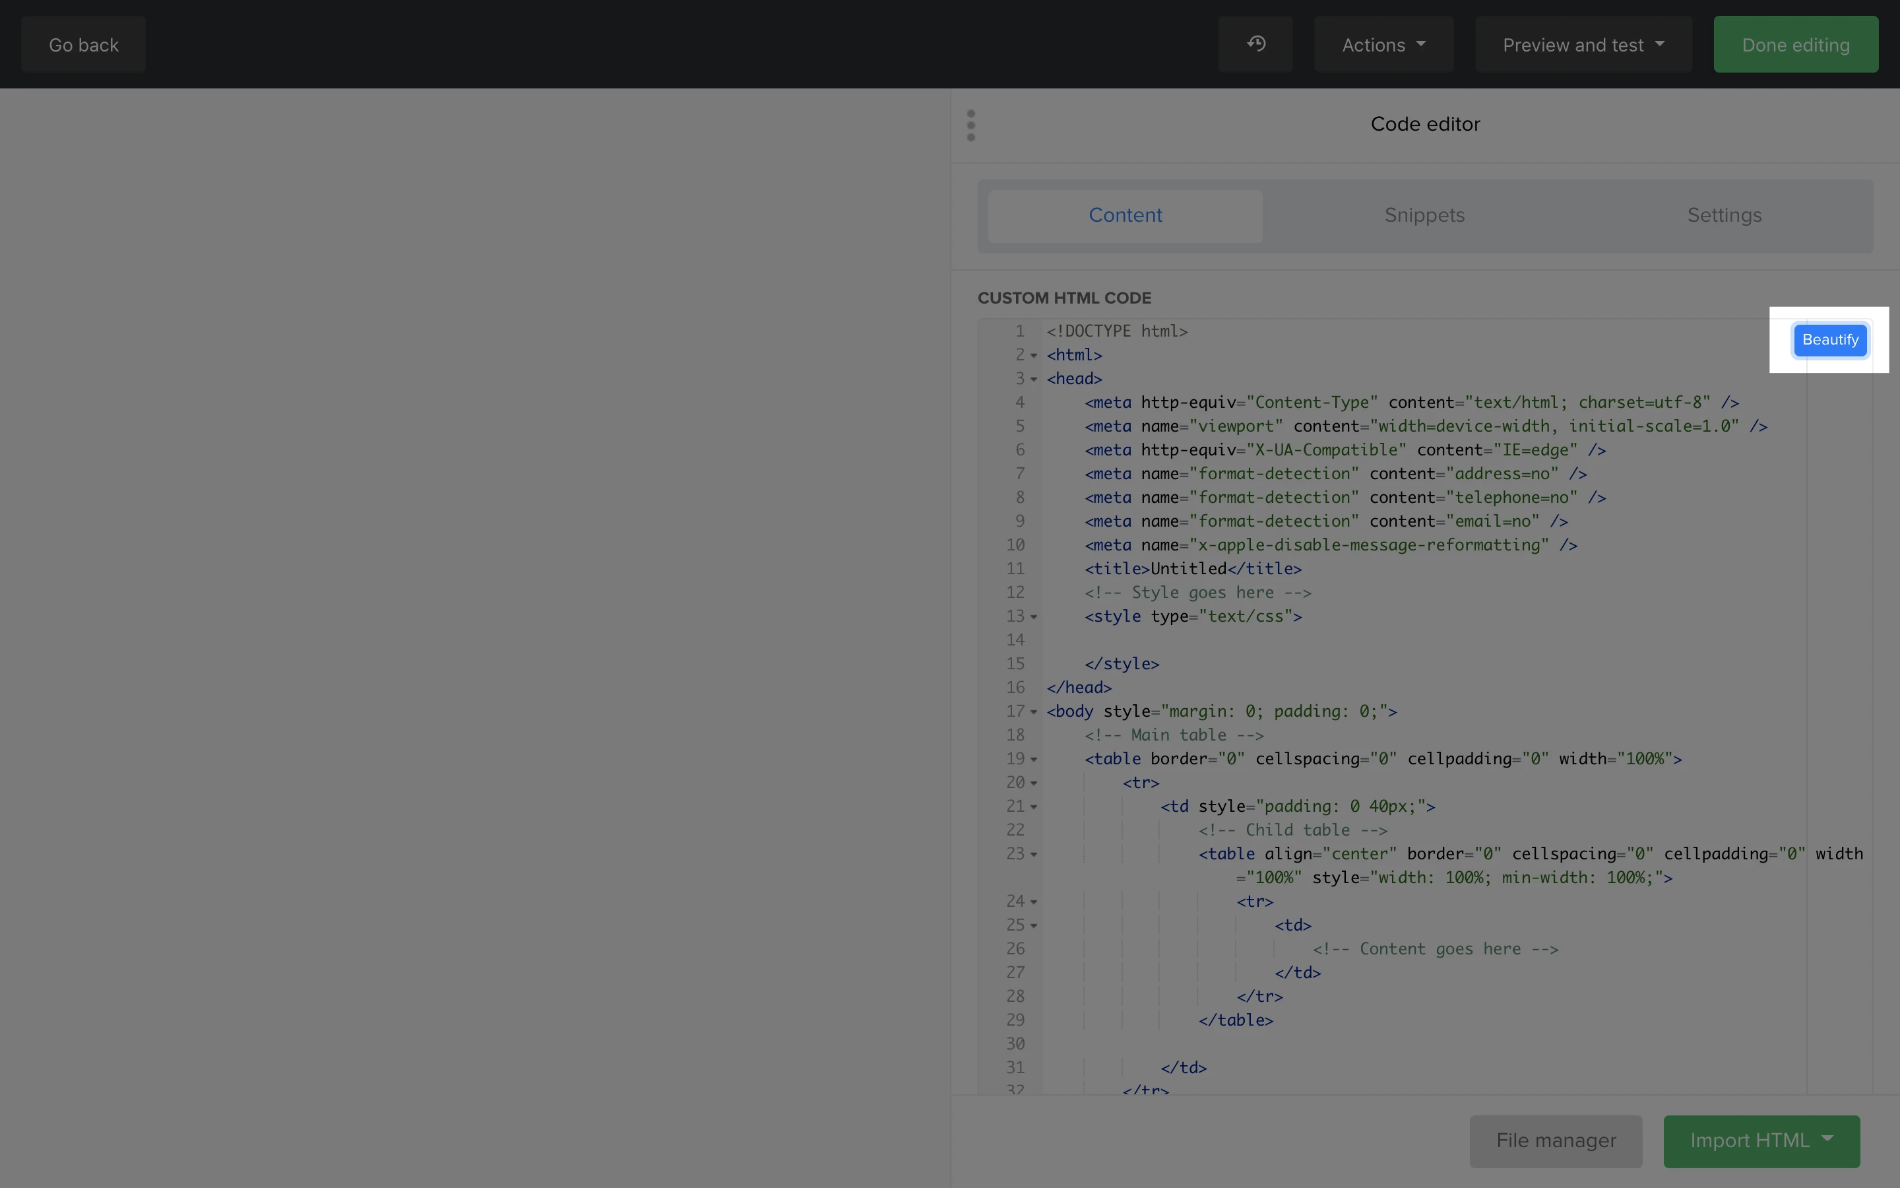This screenshot has height=1188, width=1900.
Task: Click the Done editing button
Action: 1796,45
